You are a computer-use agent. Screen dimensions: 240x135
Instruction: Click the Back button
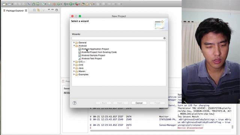(103, 103)
